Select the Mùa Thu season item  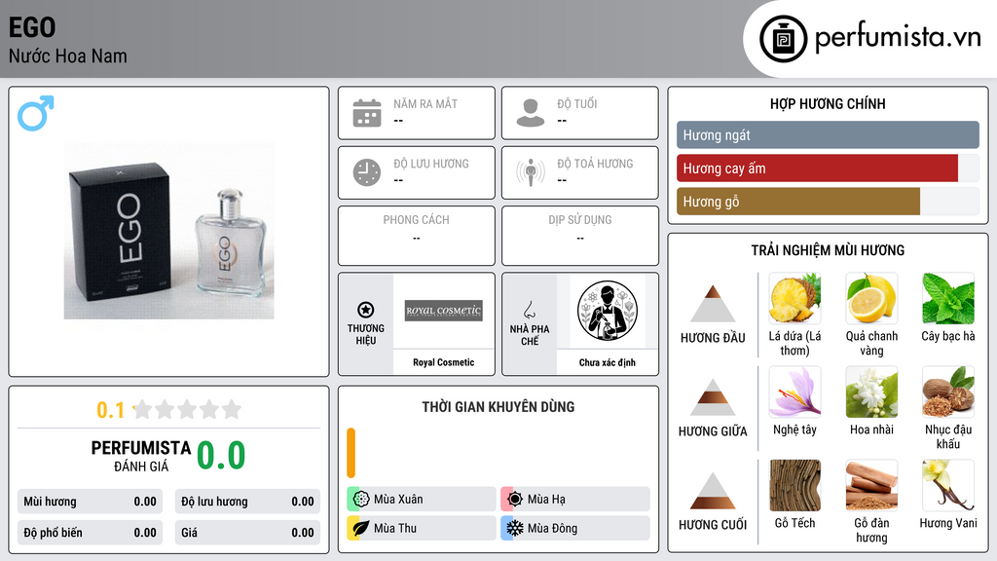422,528
